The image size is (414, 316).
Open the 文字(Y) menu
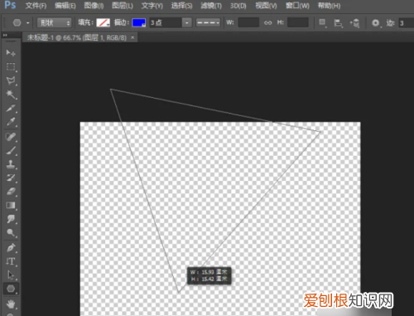point(152,6)
